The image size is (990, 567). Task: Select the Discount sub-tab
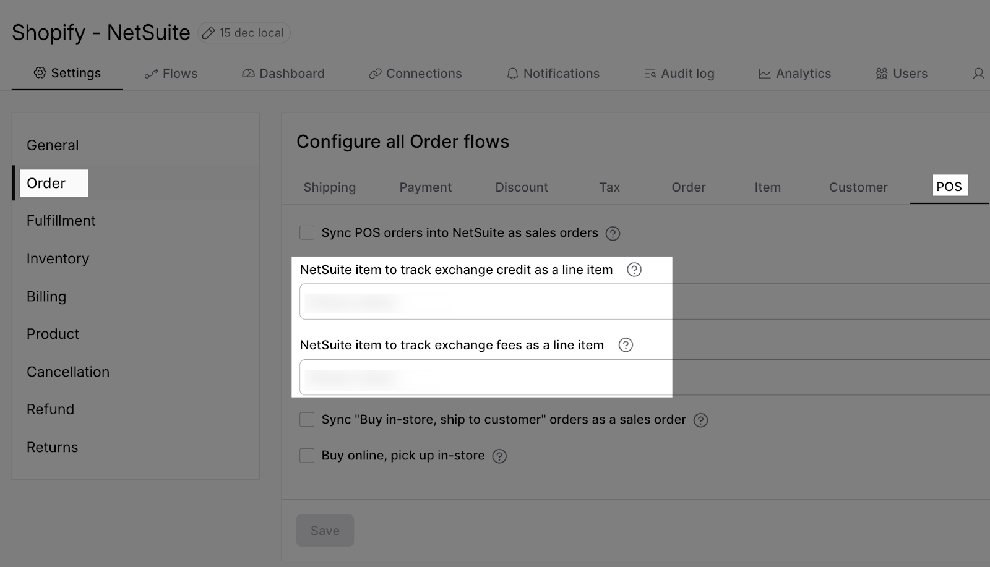click(x=522, y=187)
